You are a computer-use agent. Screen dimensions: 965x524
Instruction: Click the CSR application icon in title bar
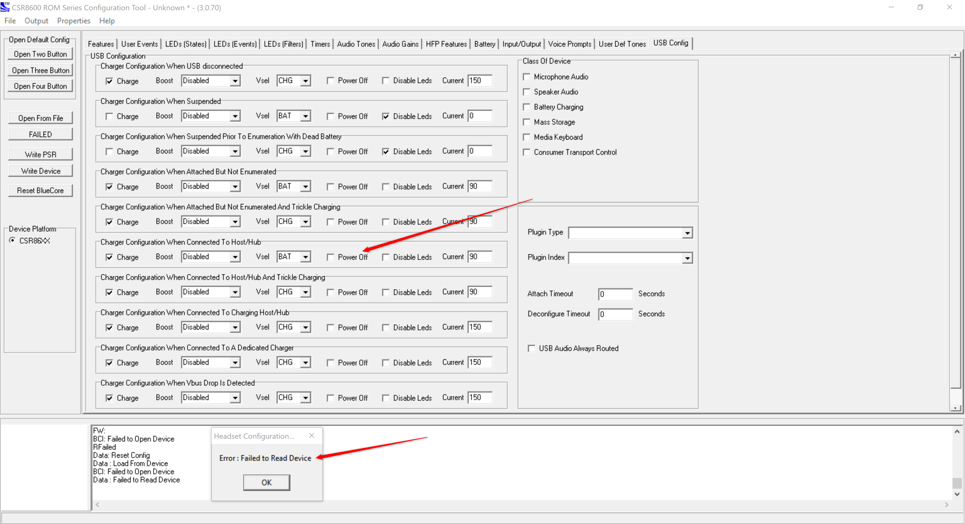click(5, 7)
